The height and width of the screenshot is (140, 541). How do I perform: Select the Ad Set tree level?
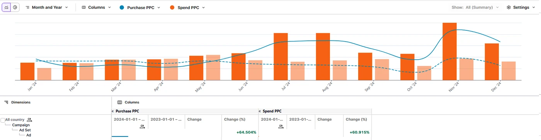click(25, 130)
